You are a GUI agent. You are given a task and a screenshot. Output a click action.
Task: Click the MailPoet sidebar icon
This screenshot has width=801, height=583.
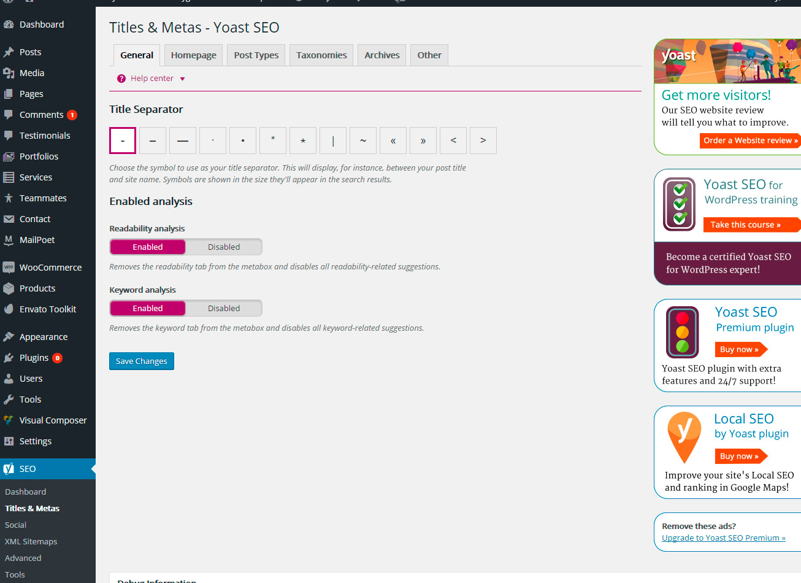[x=9, y=240]
